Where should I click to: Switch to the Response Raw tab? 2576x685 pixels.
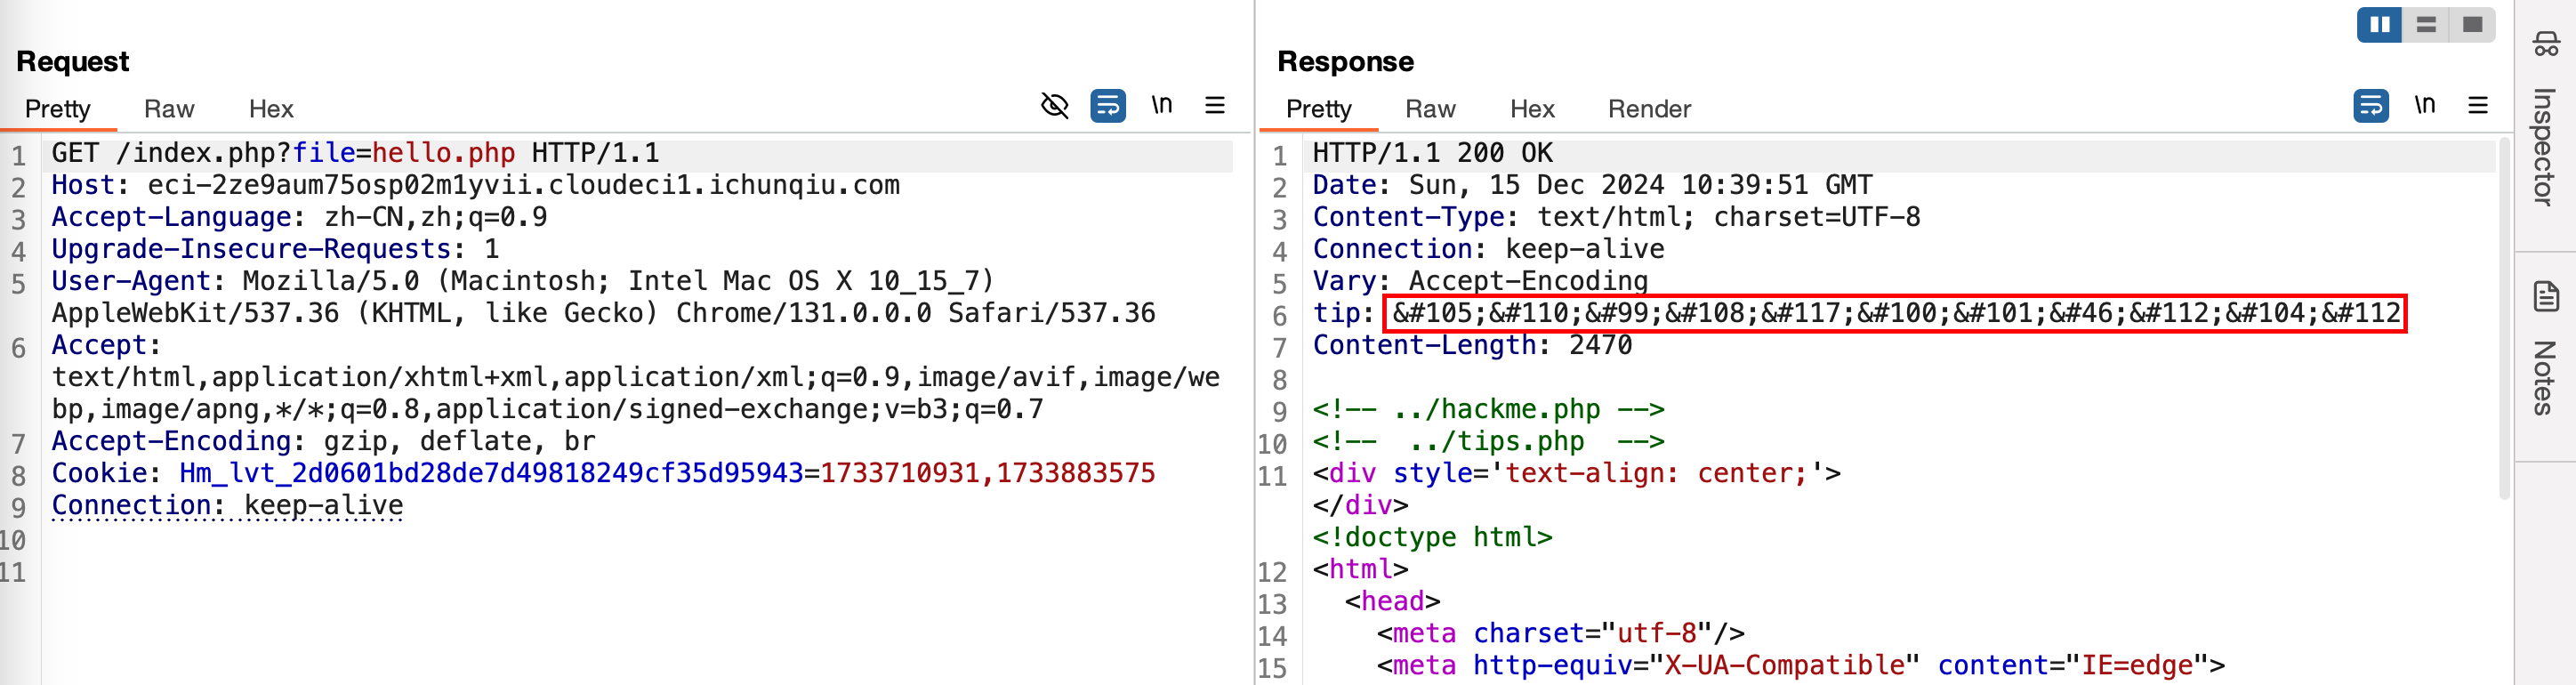coord(1430,108)
